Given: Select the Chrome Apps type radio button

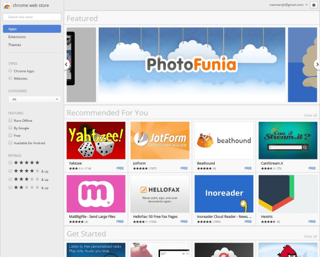Looking at the screenshot, I should click(x=10, y=71).
